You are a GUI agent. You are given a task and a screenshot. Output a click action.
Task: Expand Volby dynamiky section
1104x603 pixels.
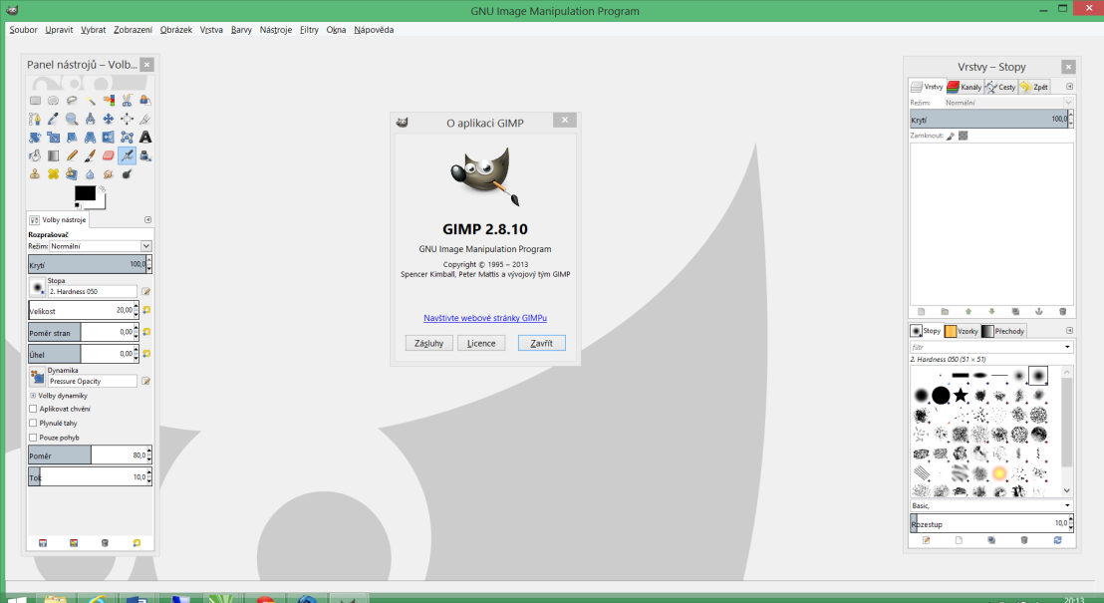coord(33,396)
